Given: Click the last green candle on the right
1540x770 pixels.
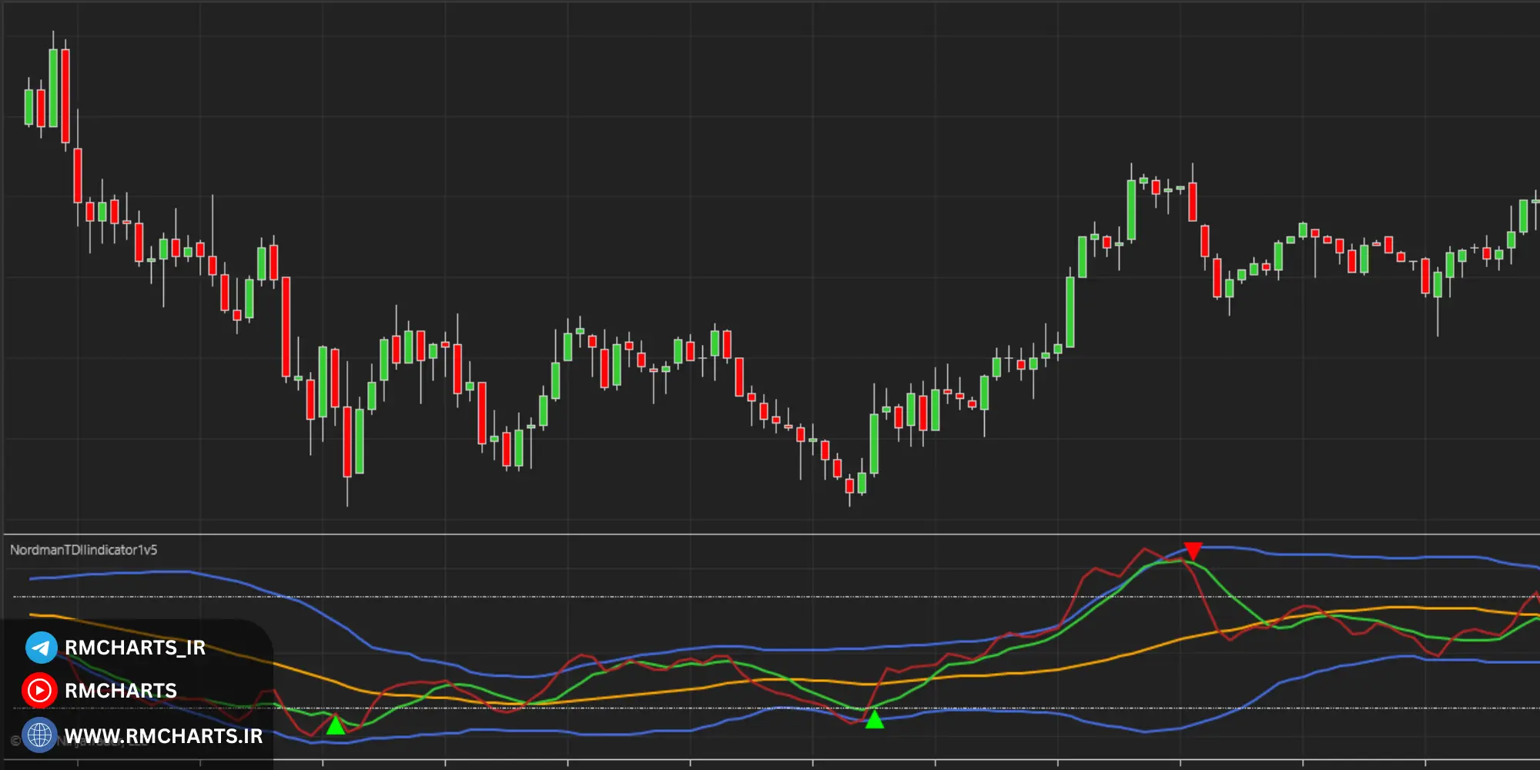Looking at the screenshot, I should [x=1523, y=216].
